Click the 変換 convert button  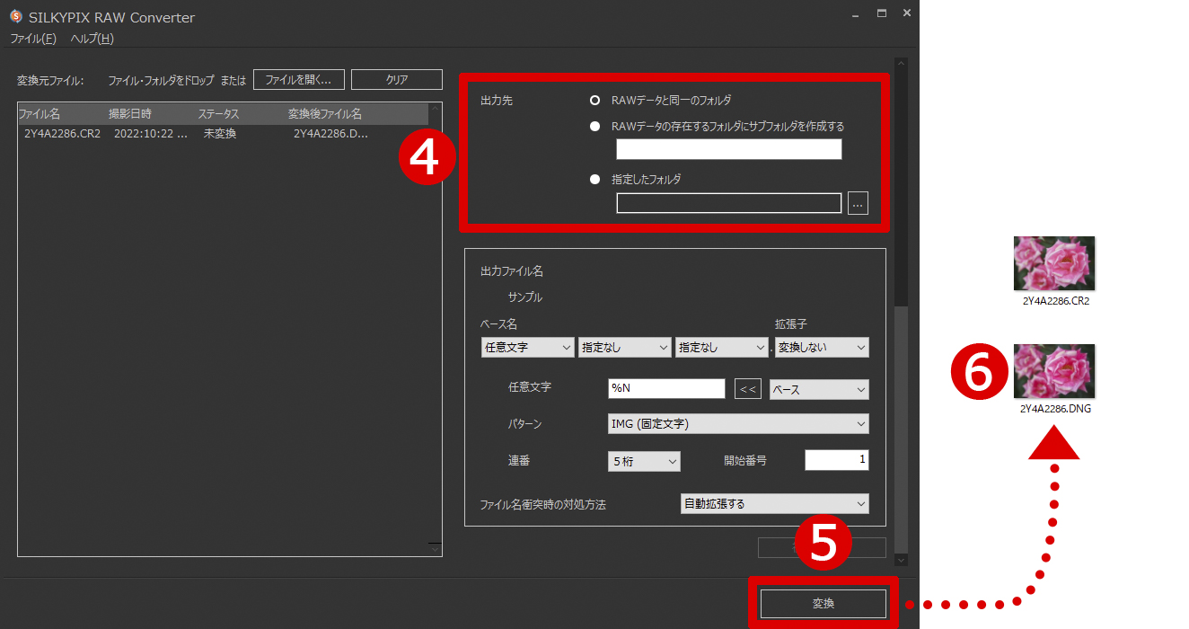point(824,604)
